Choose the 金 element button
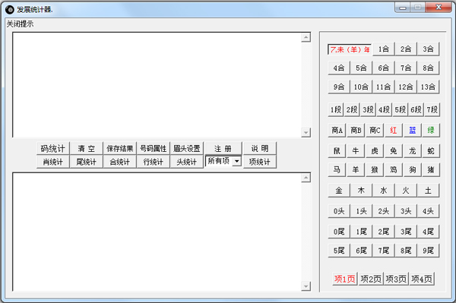Screen dimensions: 456x303 click(339, 191)
